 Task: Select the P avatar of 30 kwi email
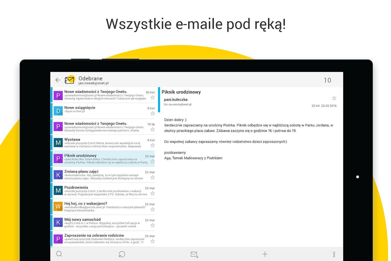[x=58, y=95]
